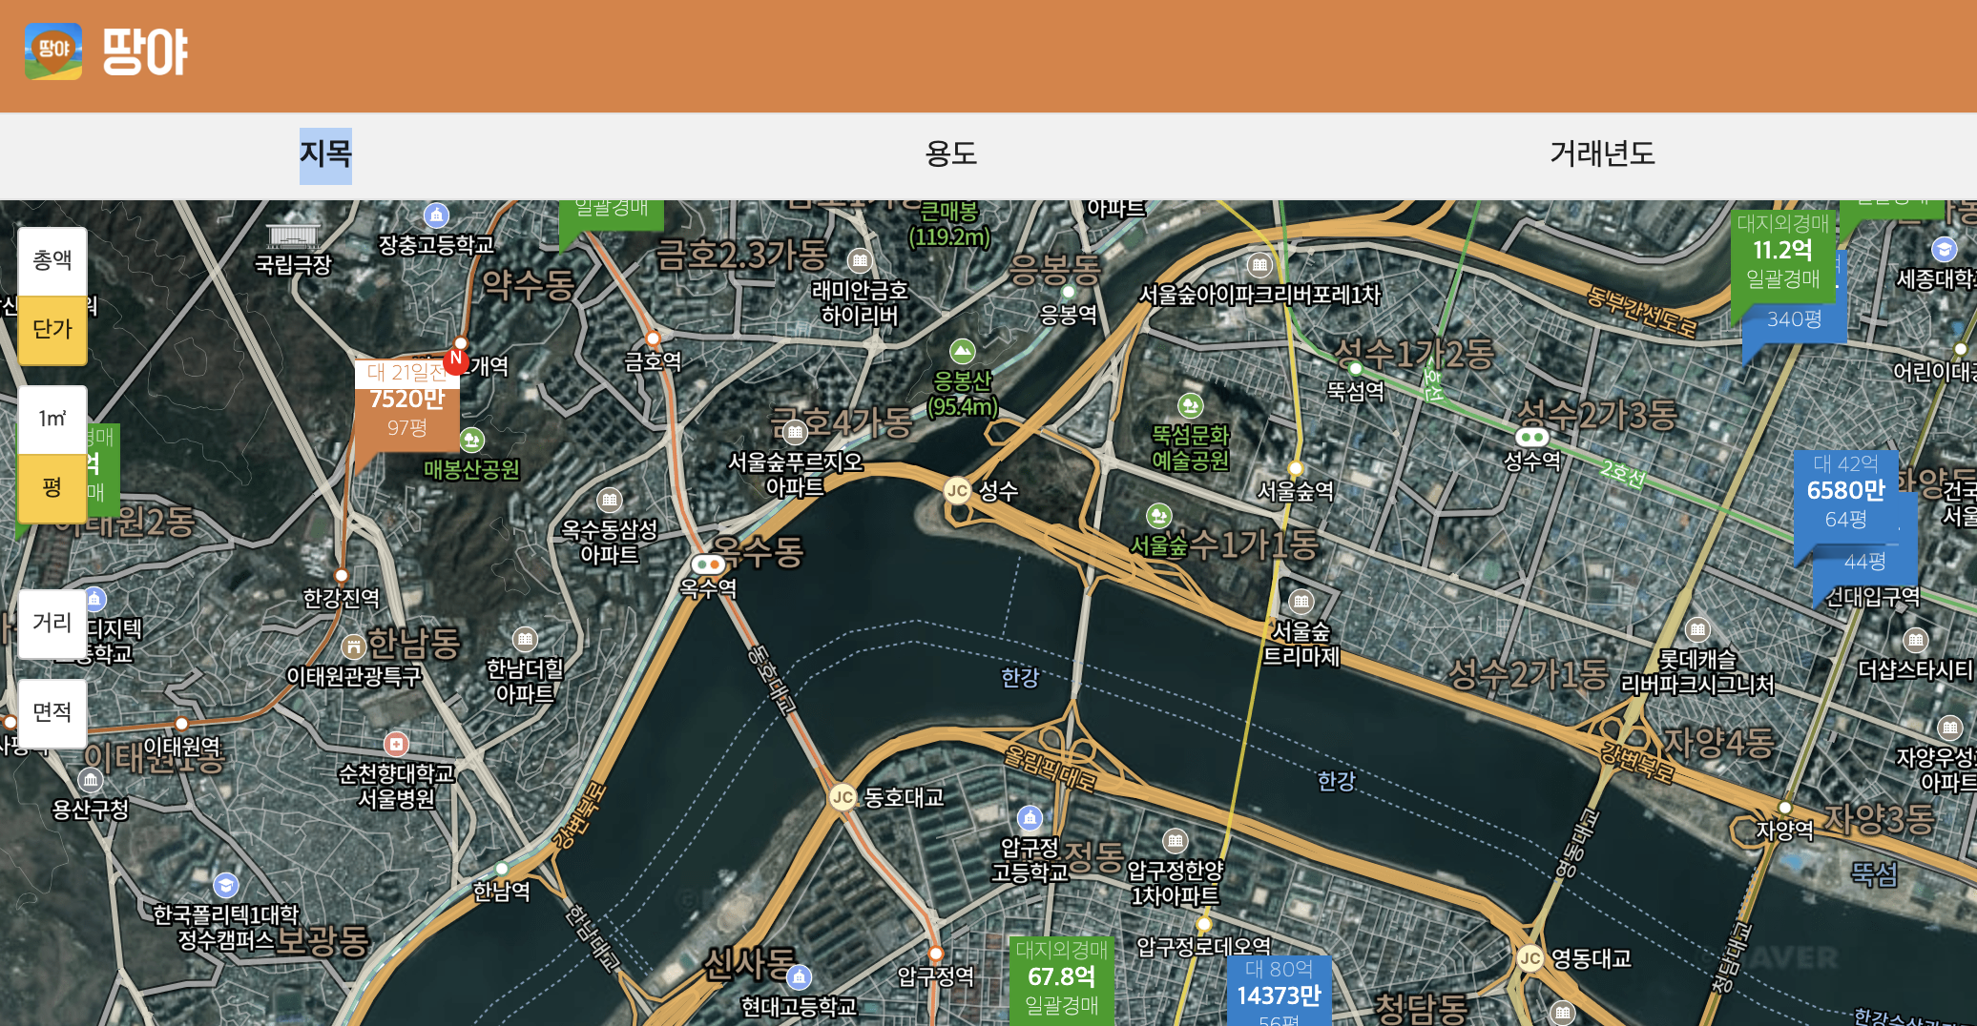Set area unit to 평
This screenshot has width=1977, height=1026.
(52, 487)
